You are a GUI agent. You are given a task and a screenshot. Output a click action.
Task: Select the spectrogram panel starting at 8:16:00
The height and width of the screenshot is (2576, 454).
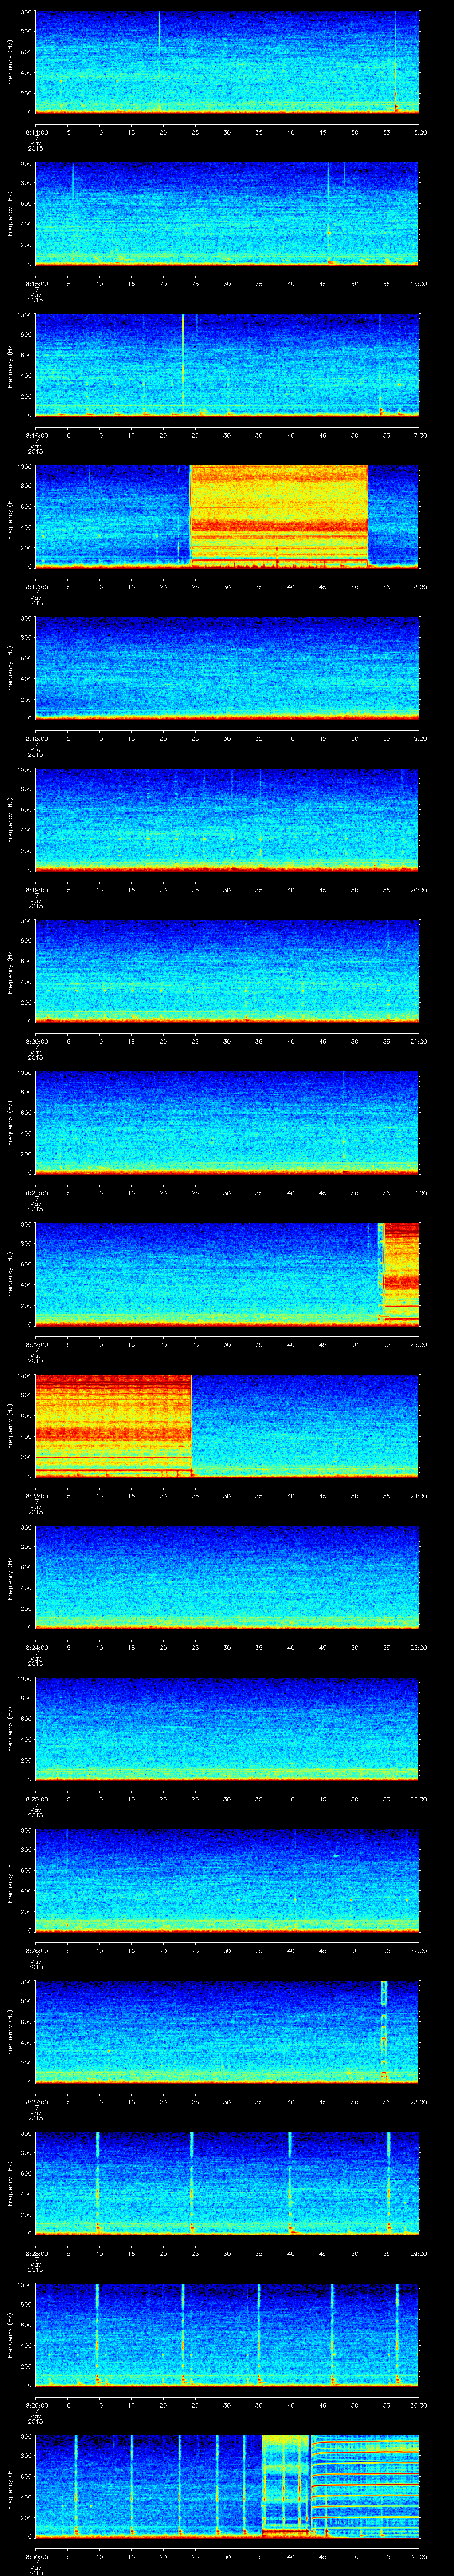click(x=227, y=365)
